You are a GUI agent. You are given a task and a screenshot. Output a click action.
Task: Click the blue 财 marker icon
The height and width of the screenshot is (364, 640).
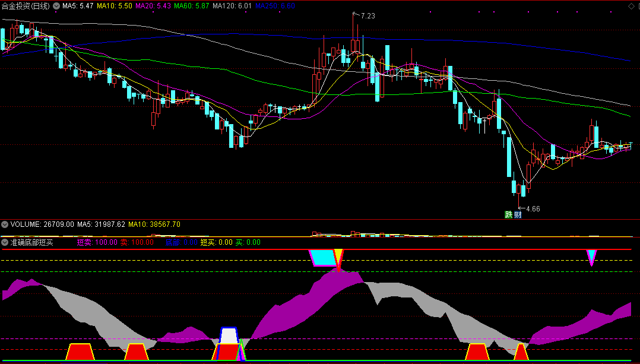point(518,214)
